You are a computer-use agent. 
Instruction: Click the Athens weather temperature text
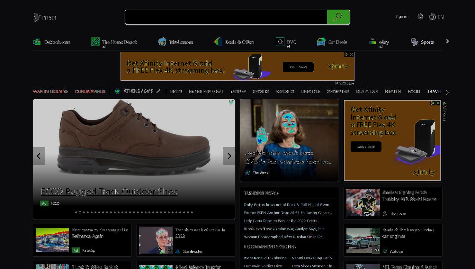click(138, 91)
